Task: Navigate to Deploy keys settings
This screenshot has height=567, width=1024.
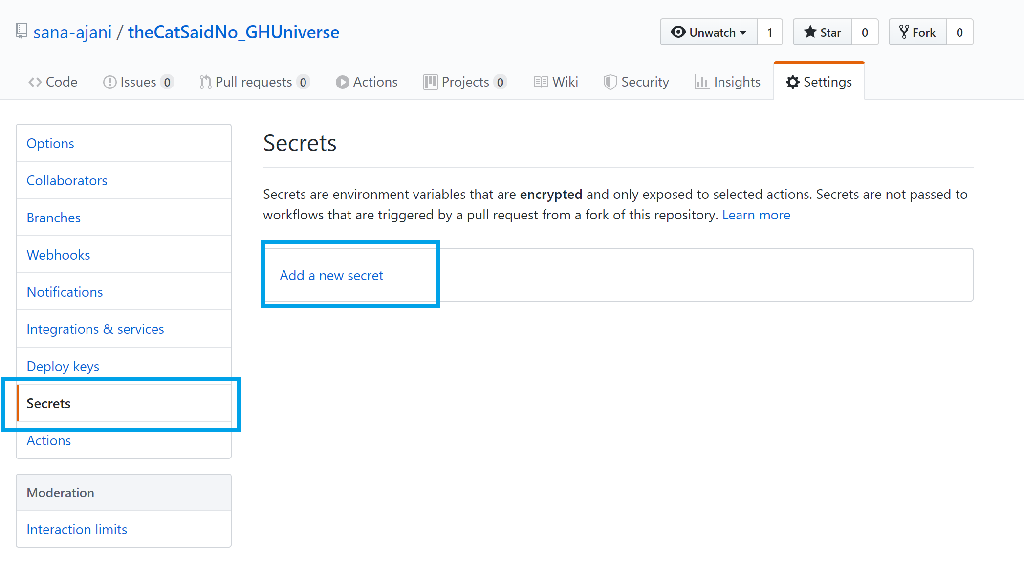Action: coord(62,365)
